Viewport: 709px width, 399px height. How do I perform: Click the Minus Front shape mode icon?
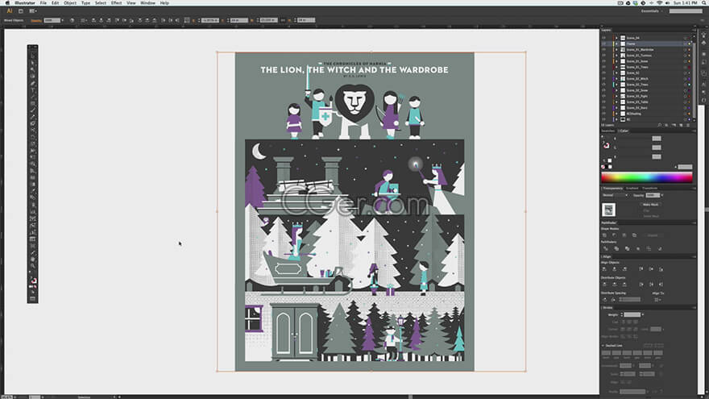615,235
